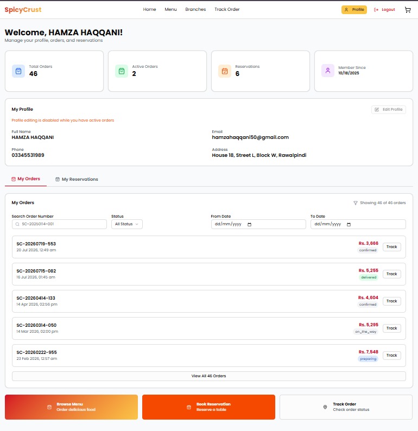Click the preparing status badge
This screenshot has width=418, height=431.
[368, 359]
